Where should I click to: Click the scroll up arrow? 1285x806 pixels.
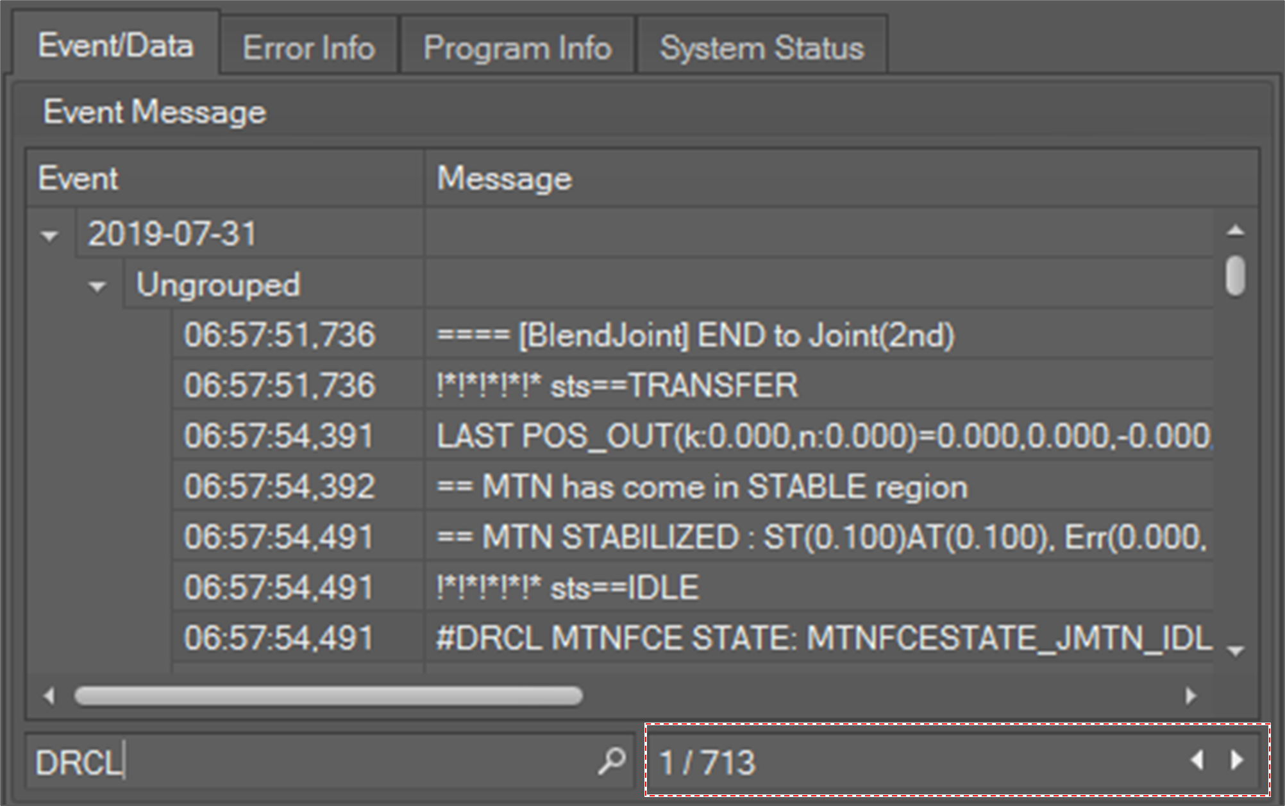(x=1235, y=231)
